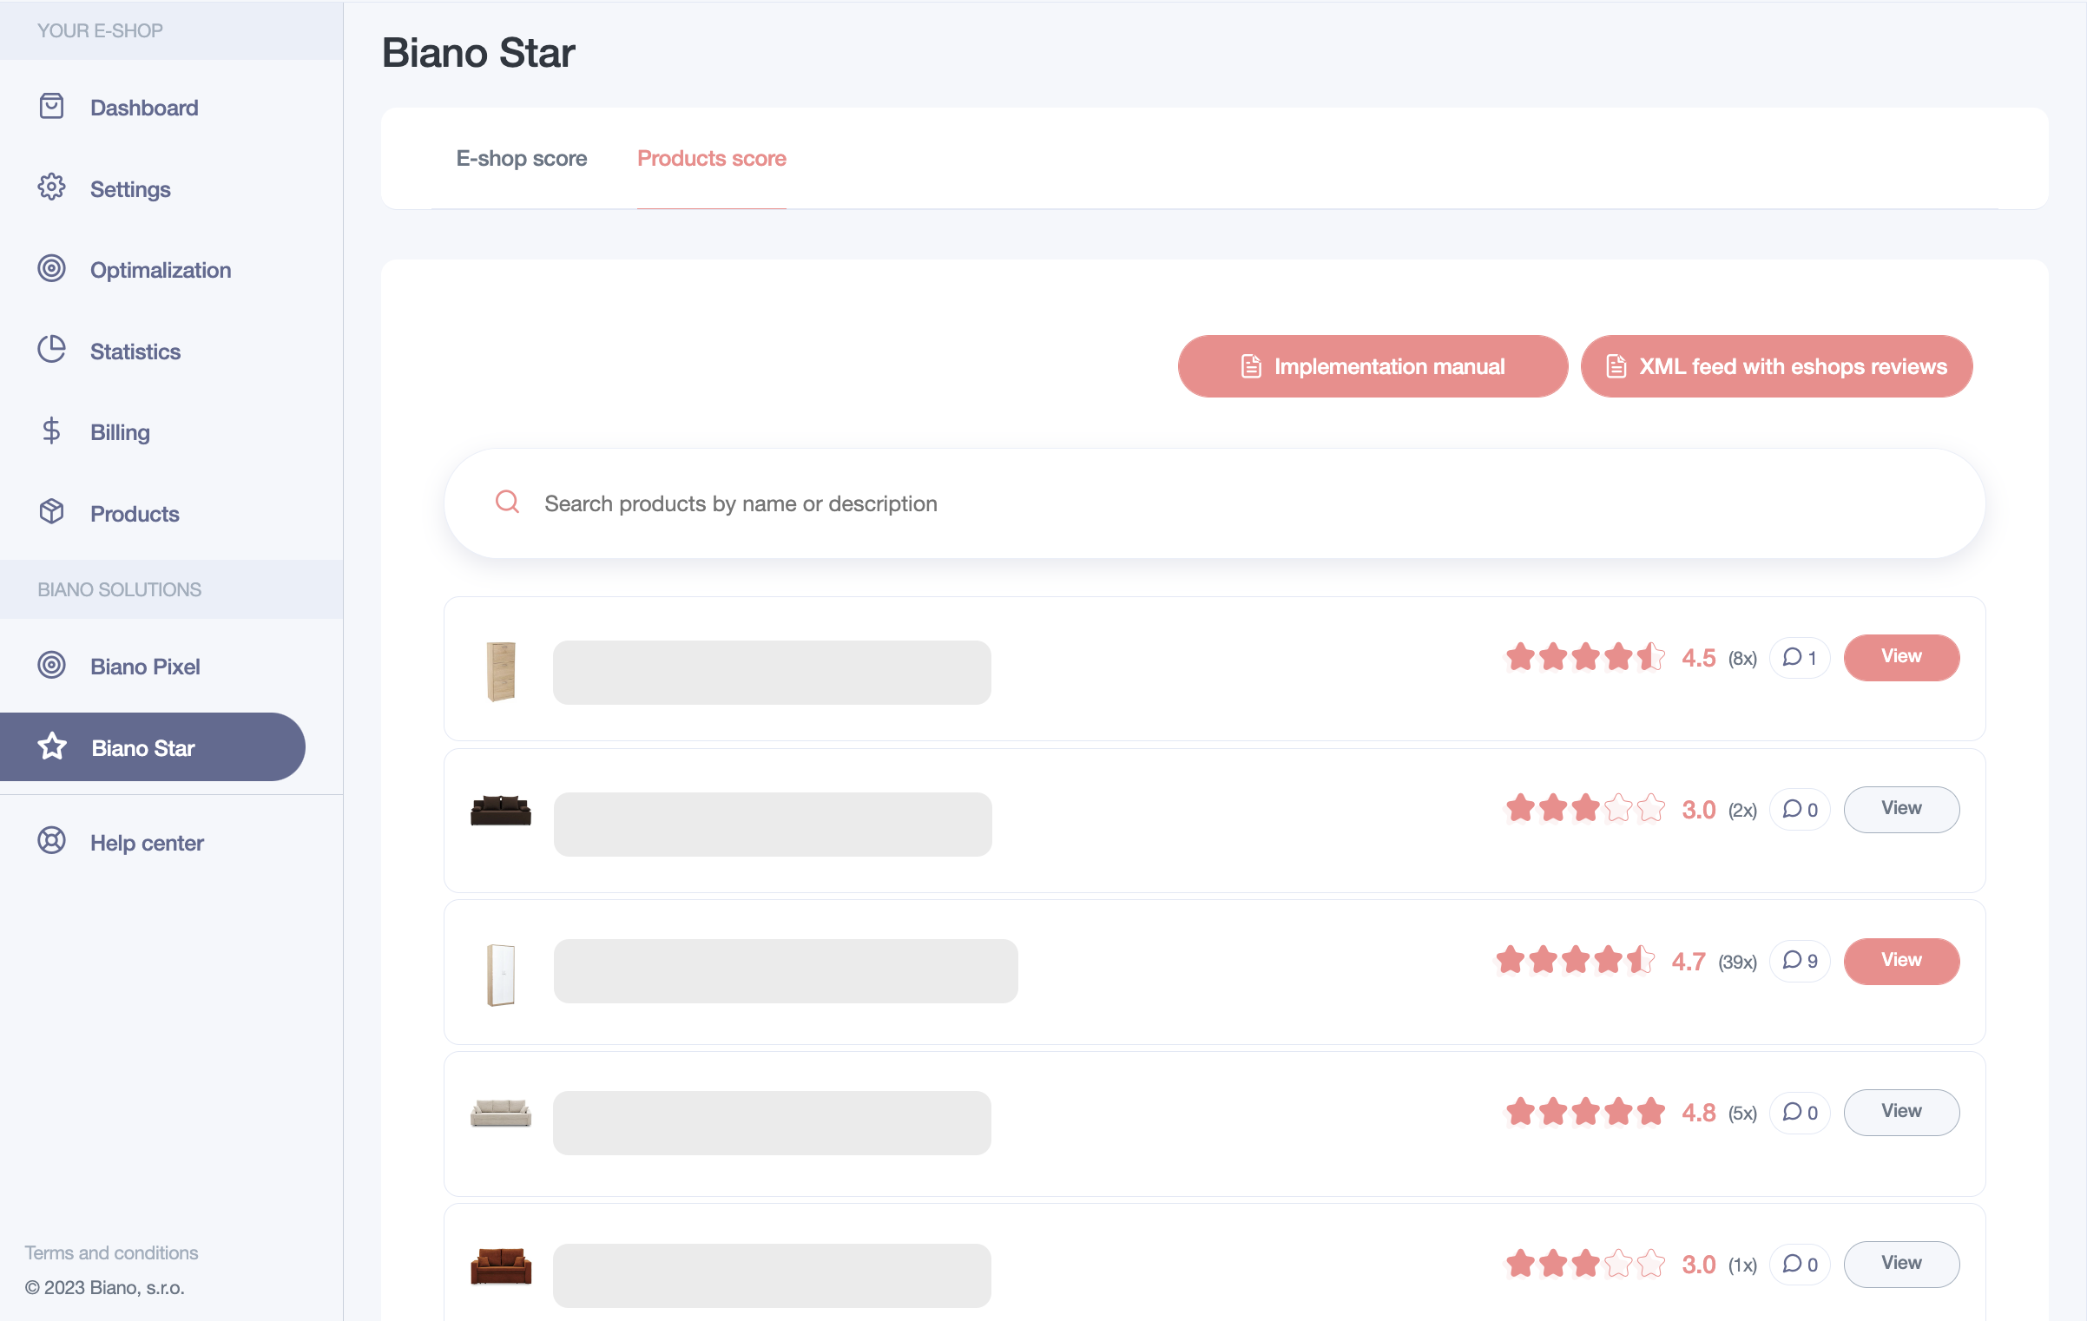2087x1321 pixels.
Task: View product rated 4.5 (8x)
Action: 1901,657
